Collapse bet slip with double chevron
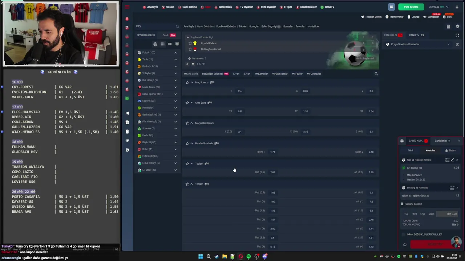 pyautogui.click(x=459, y=141)
